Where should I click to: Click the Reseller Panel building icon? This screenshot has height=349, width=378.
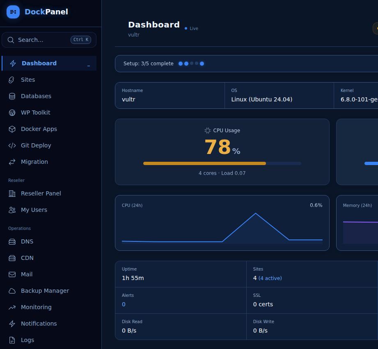pos(12,193)
